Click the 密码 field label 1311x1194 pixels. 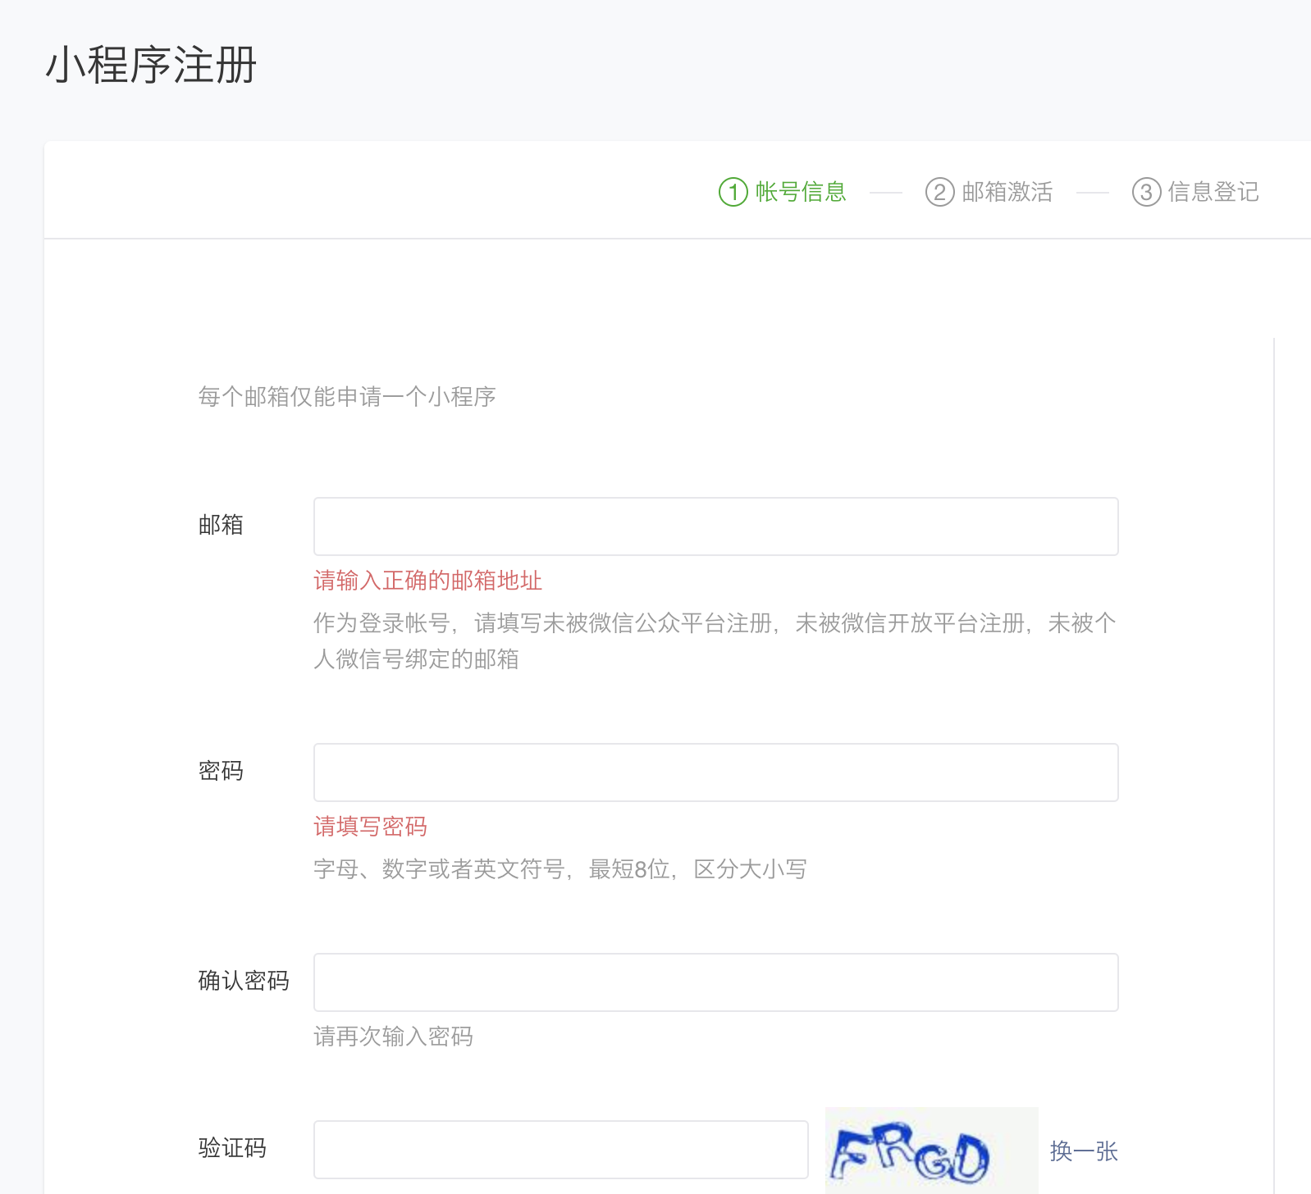[221, 771]
